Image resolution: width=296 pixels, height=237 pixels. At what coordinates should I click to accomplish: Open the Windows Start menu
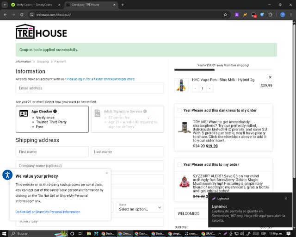point(4,234)
